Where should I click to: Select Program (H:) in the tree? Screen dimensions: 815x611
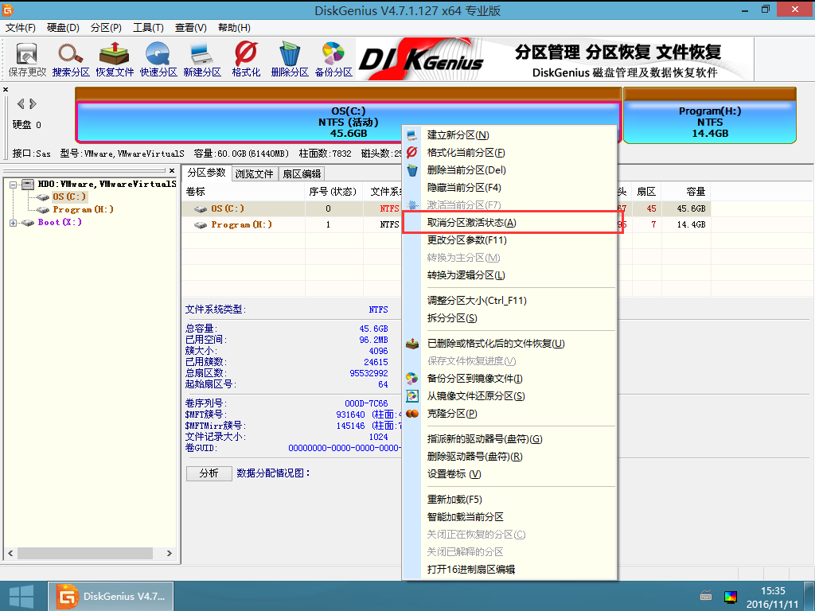point(83,209)
